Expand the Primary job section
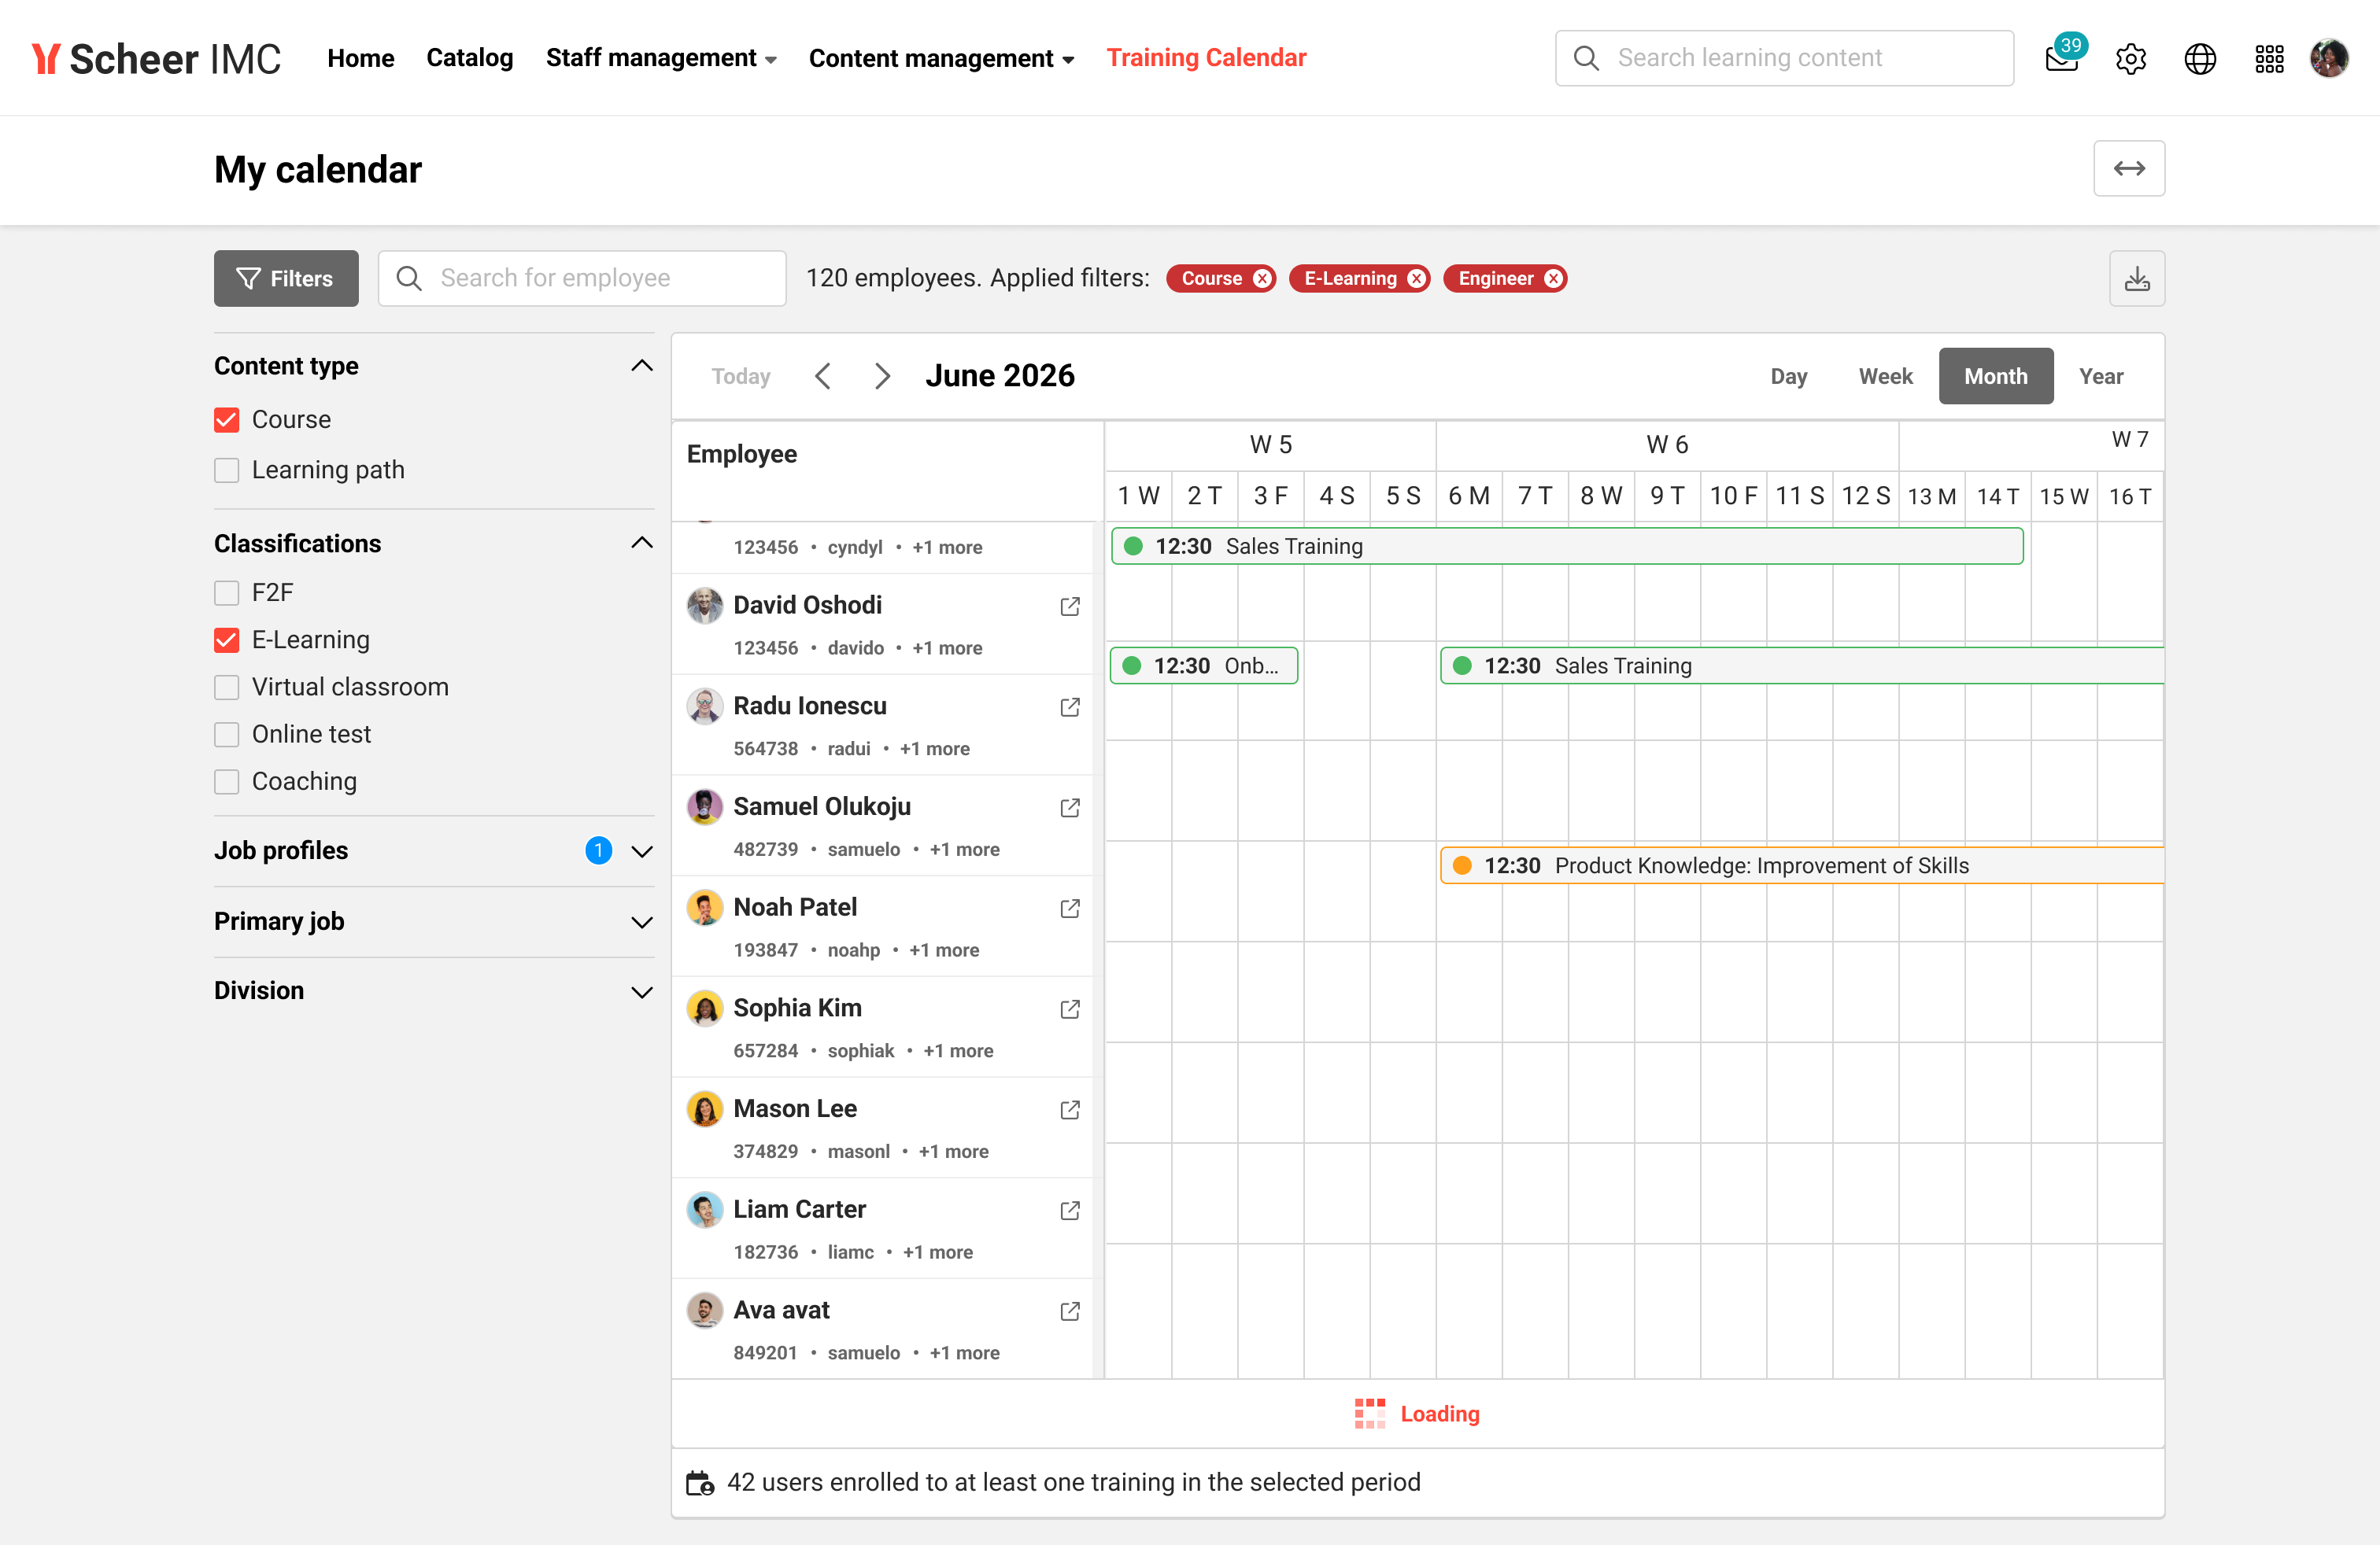2380x1545 pixels. [x=642, y=921]
